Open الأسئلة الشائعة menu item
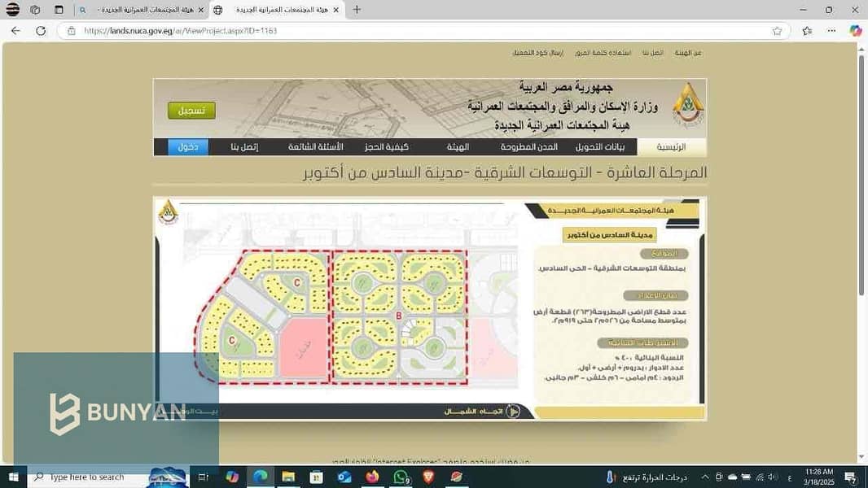The width and height of the screenshot is (868, 488). pyautogui.click(x=316, y=147)
